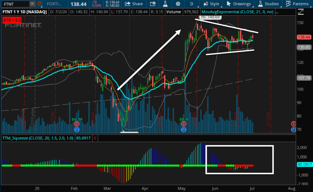
Task: Open the symbol selector dropdown arrow
Action: point(32,4)
